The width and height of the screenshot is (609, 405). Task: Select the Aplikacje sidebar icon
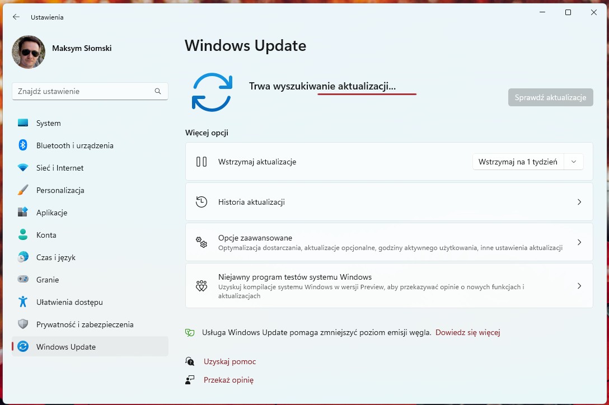22,213
